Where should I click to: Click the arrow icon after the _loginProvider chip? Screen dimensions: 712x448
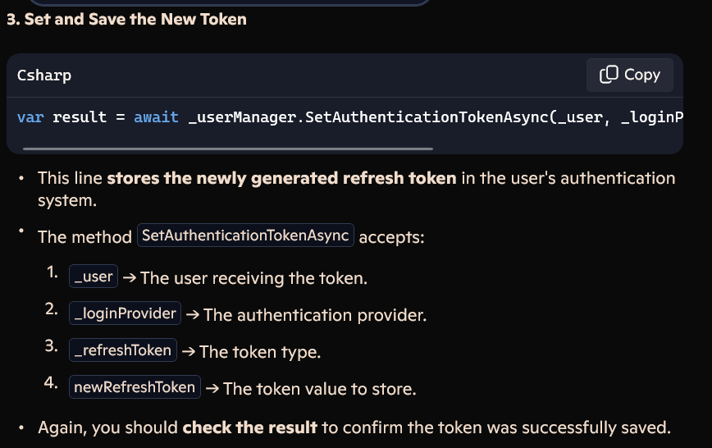193,314
